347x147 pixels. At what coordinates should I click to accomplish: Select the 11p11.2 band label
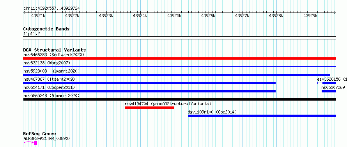coord(32,34)
